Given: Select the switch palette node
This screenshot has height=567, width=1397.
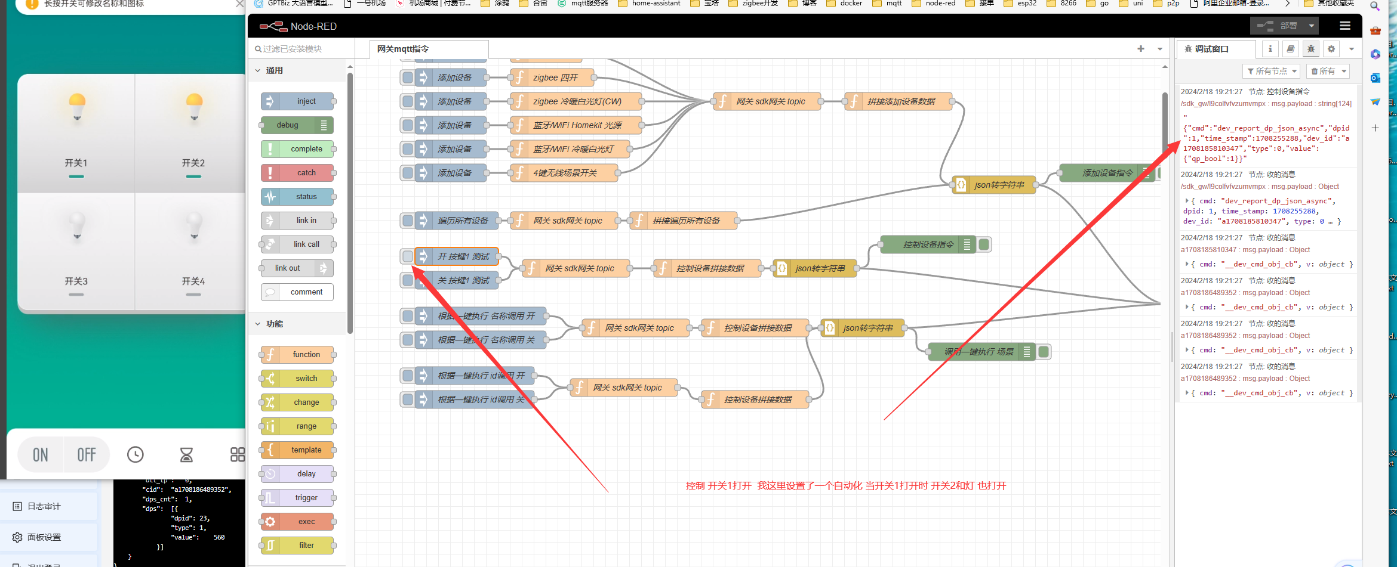Looking at the screenshot, I should pos(298,379).
